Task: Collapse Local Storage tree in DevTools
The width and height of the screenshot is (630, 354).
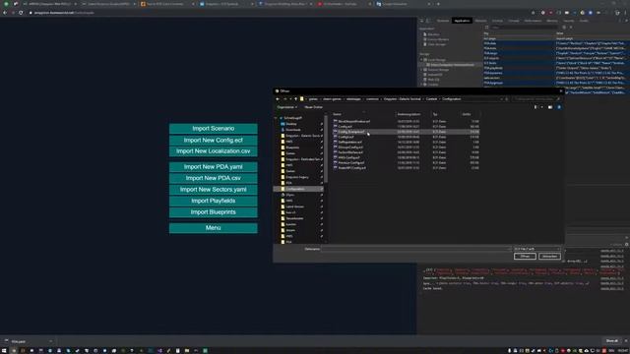Action: click(421, 60)
